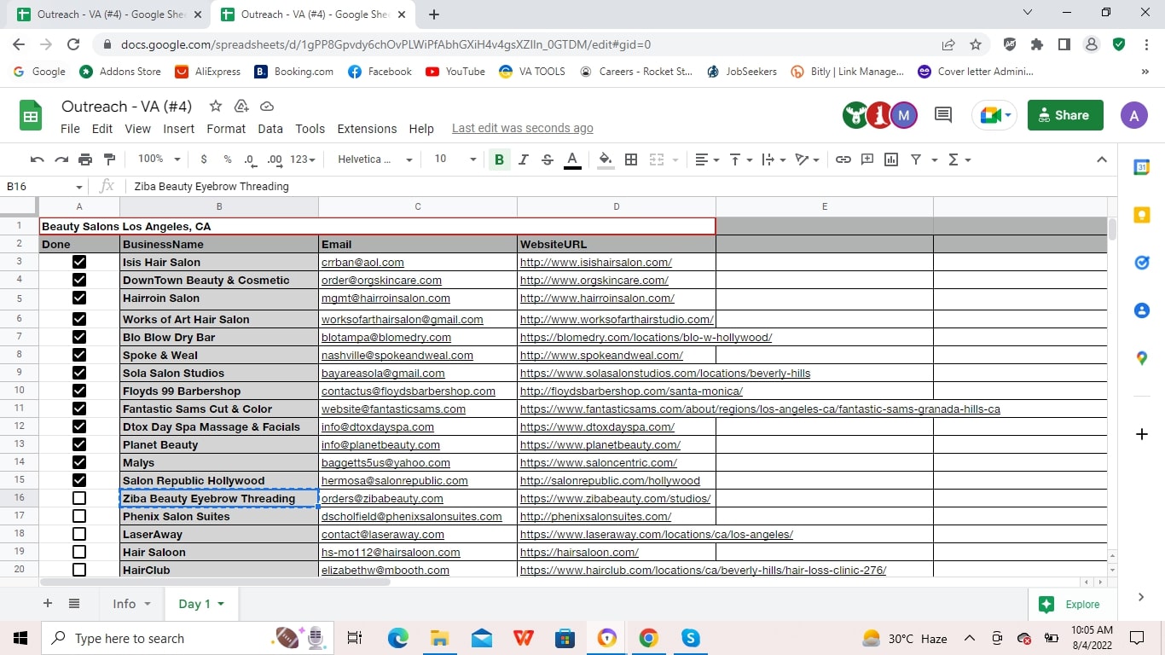Open the font size 10 dropdown
1165x655 pixels.
455,159
